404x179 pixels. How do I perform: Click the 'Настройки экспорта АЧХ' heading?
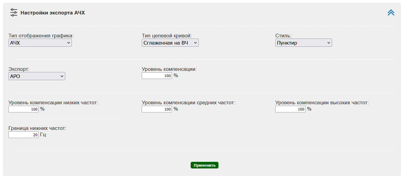pyautogui.click(x=53, y=13)
